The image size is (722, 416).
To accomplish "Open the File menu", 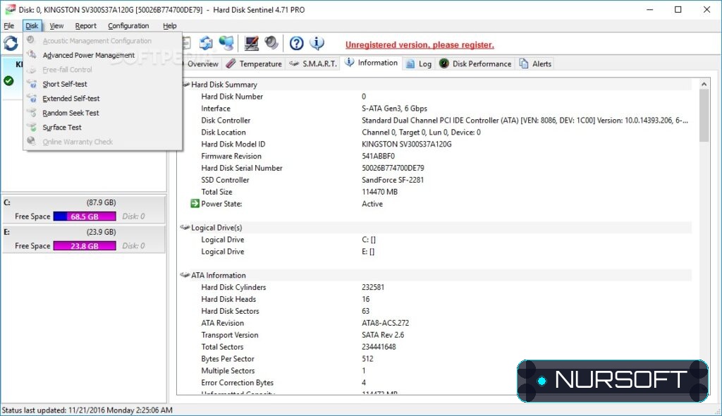I will 8,26.
